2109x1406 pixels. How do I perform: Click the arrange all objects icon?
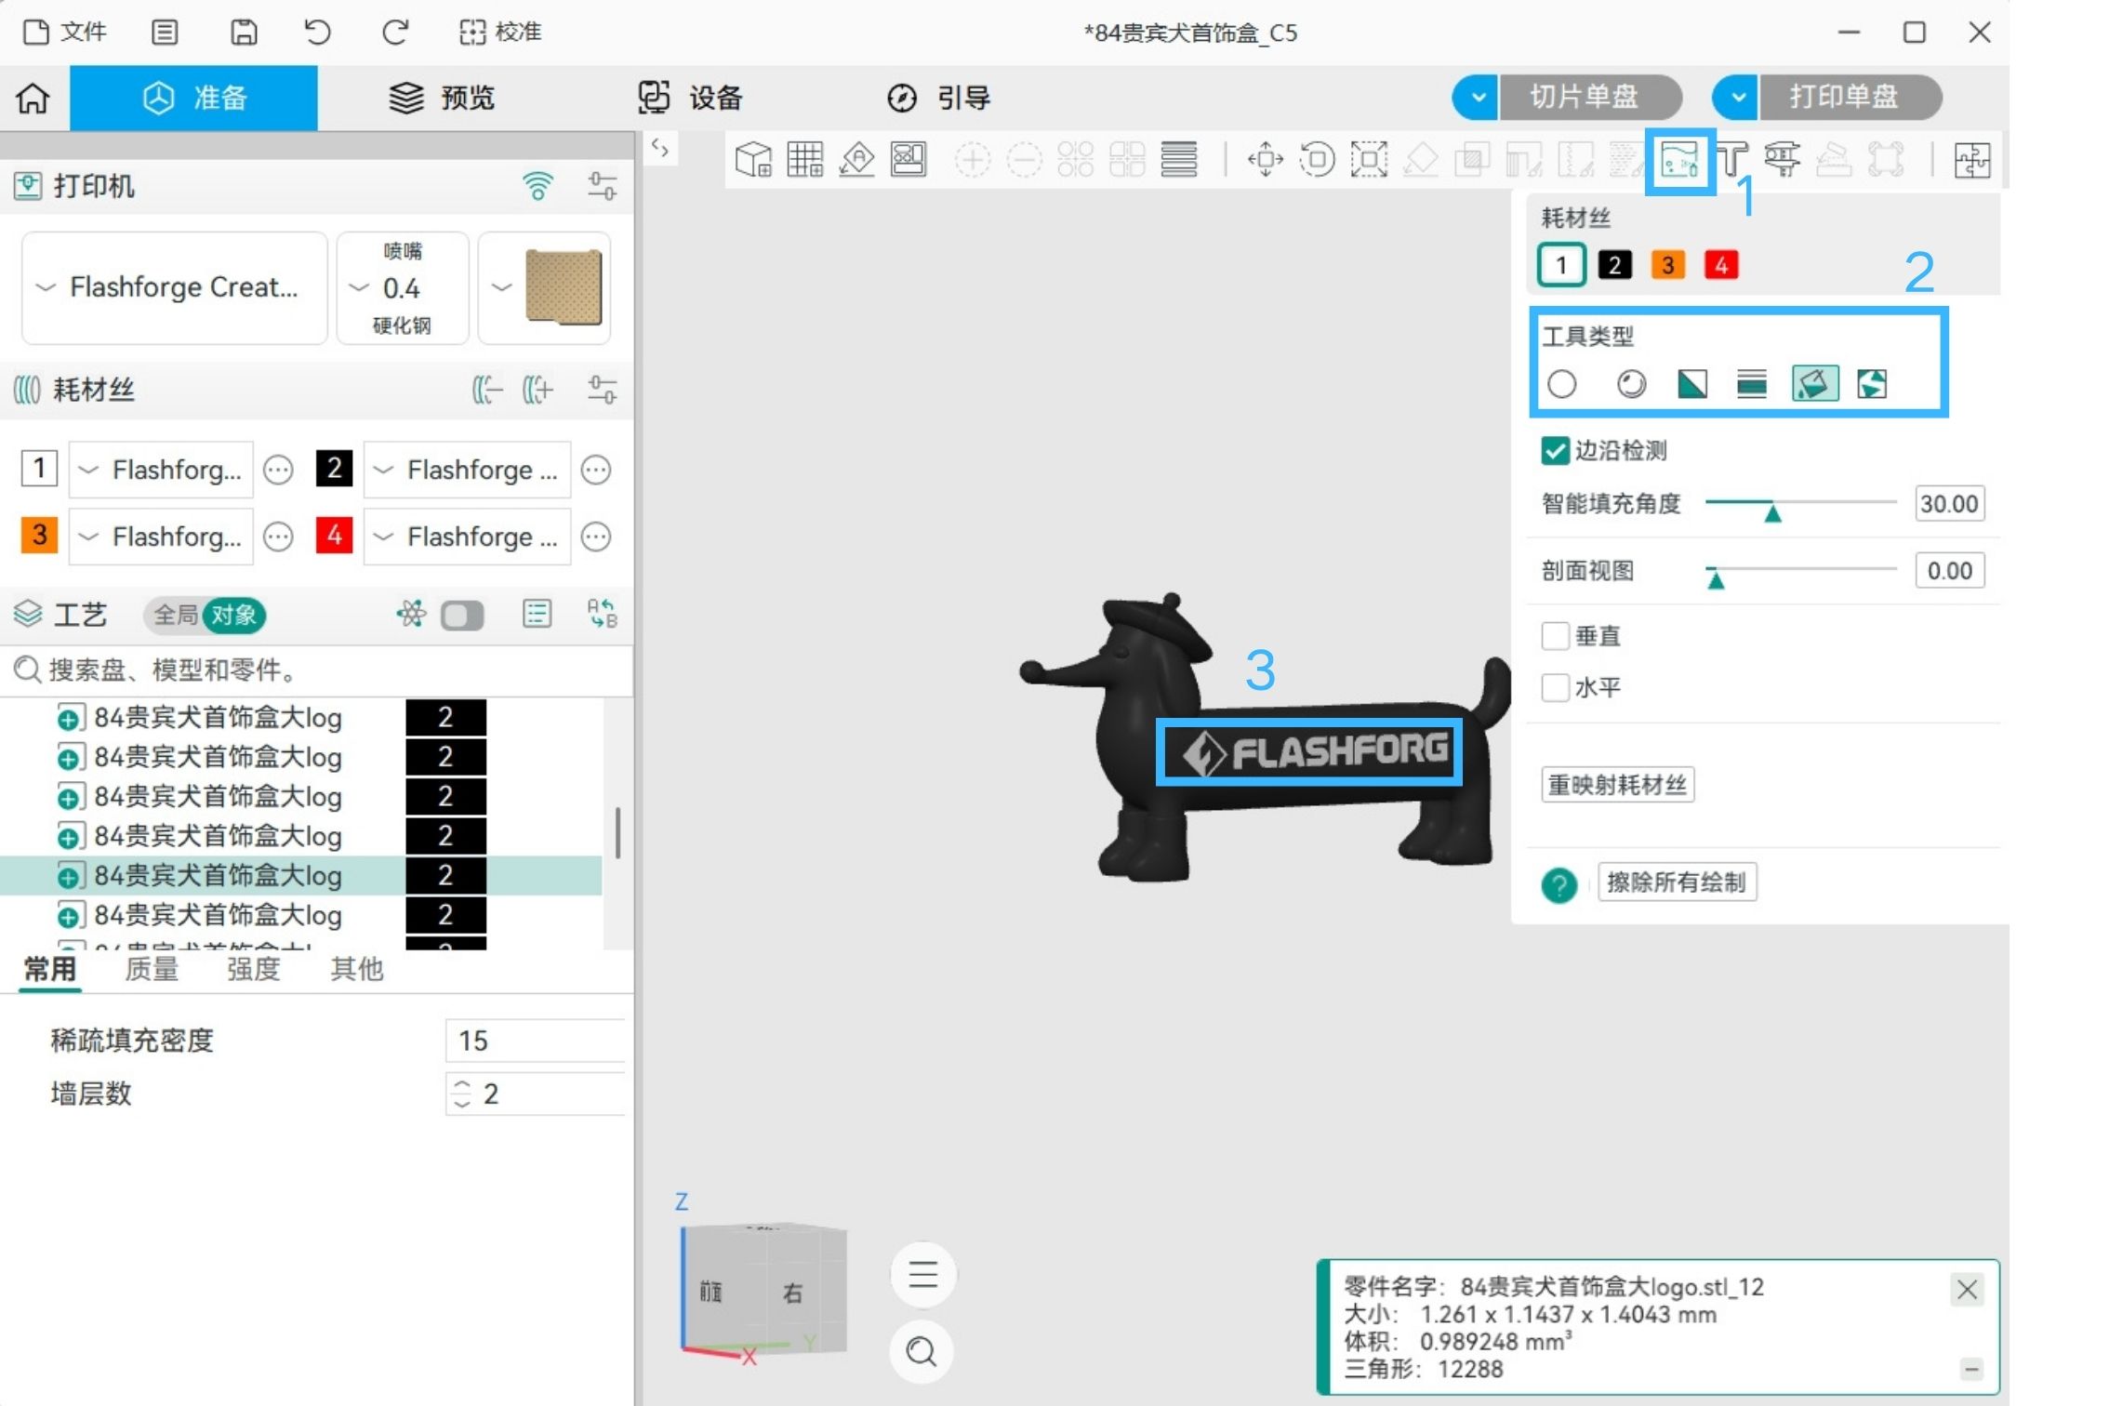[909, 159]
